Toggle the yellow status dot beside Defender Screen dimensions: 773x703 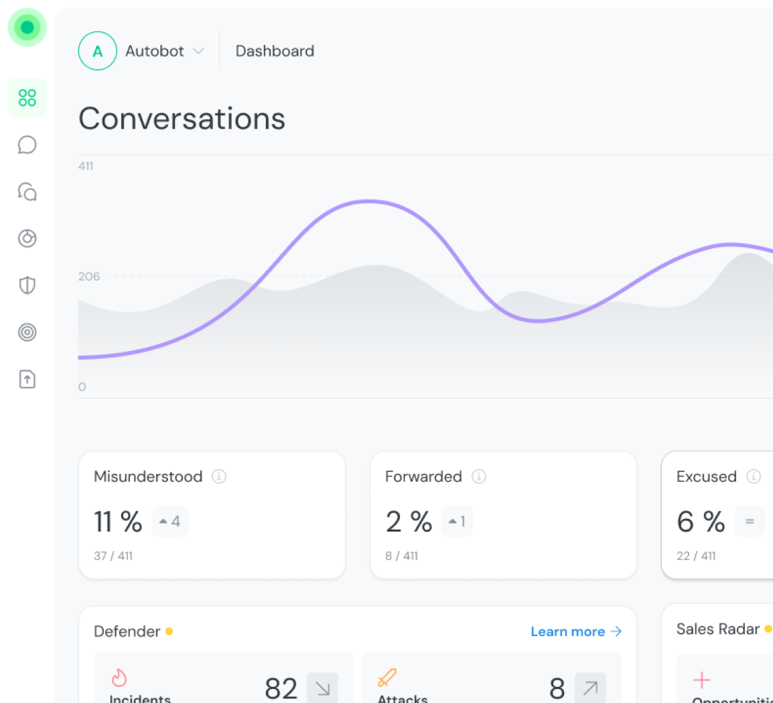(169, 631)
